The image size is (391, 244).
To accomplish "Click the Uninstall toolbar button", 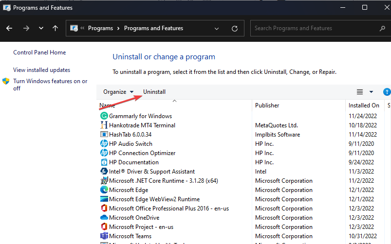I will [154, 92].
